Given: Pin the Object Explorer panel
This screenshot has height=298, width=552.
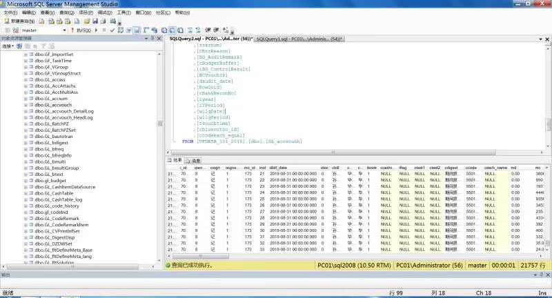Looking at the screenshot, I should [153, 39].
